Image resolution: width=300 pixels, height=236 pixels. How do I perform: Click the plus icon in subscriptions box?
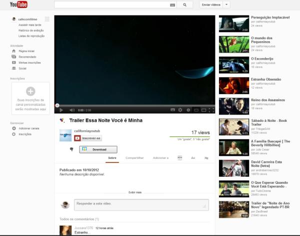tap(30, 91)
